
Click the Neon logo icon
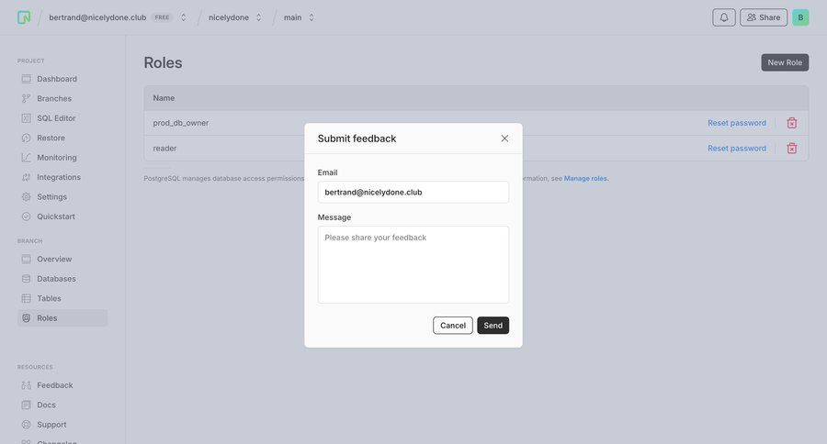24,17
